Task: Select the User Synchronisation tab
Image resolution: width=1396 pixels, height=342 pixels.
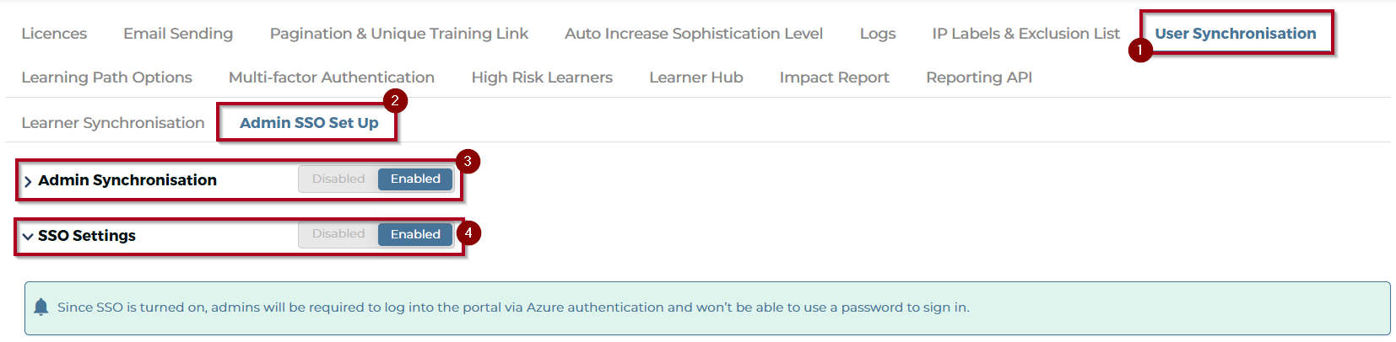Action: pyautogui.click(x=1236, y=34)
